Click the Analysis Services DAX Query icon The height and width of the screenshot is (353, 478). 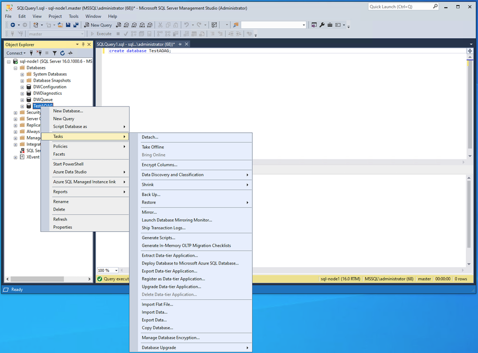[150, 25]
